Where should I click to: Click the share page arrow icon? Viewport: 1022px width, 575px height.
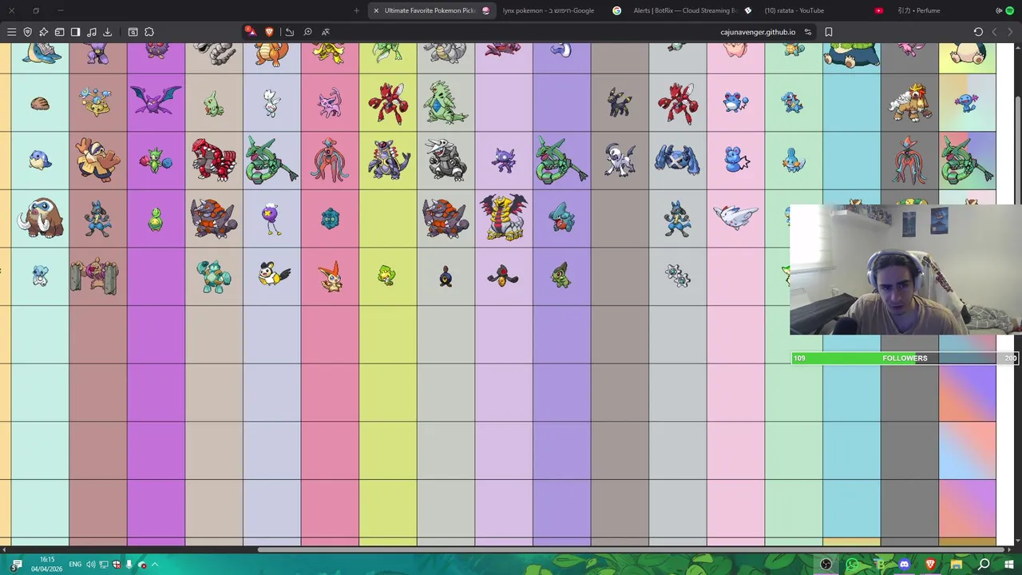click(289, 32)
